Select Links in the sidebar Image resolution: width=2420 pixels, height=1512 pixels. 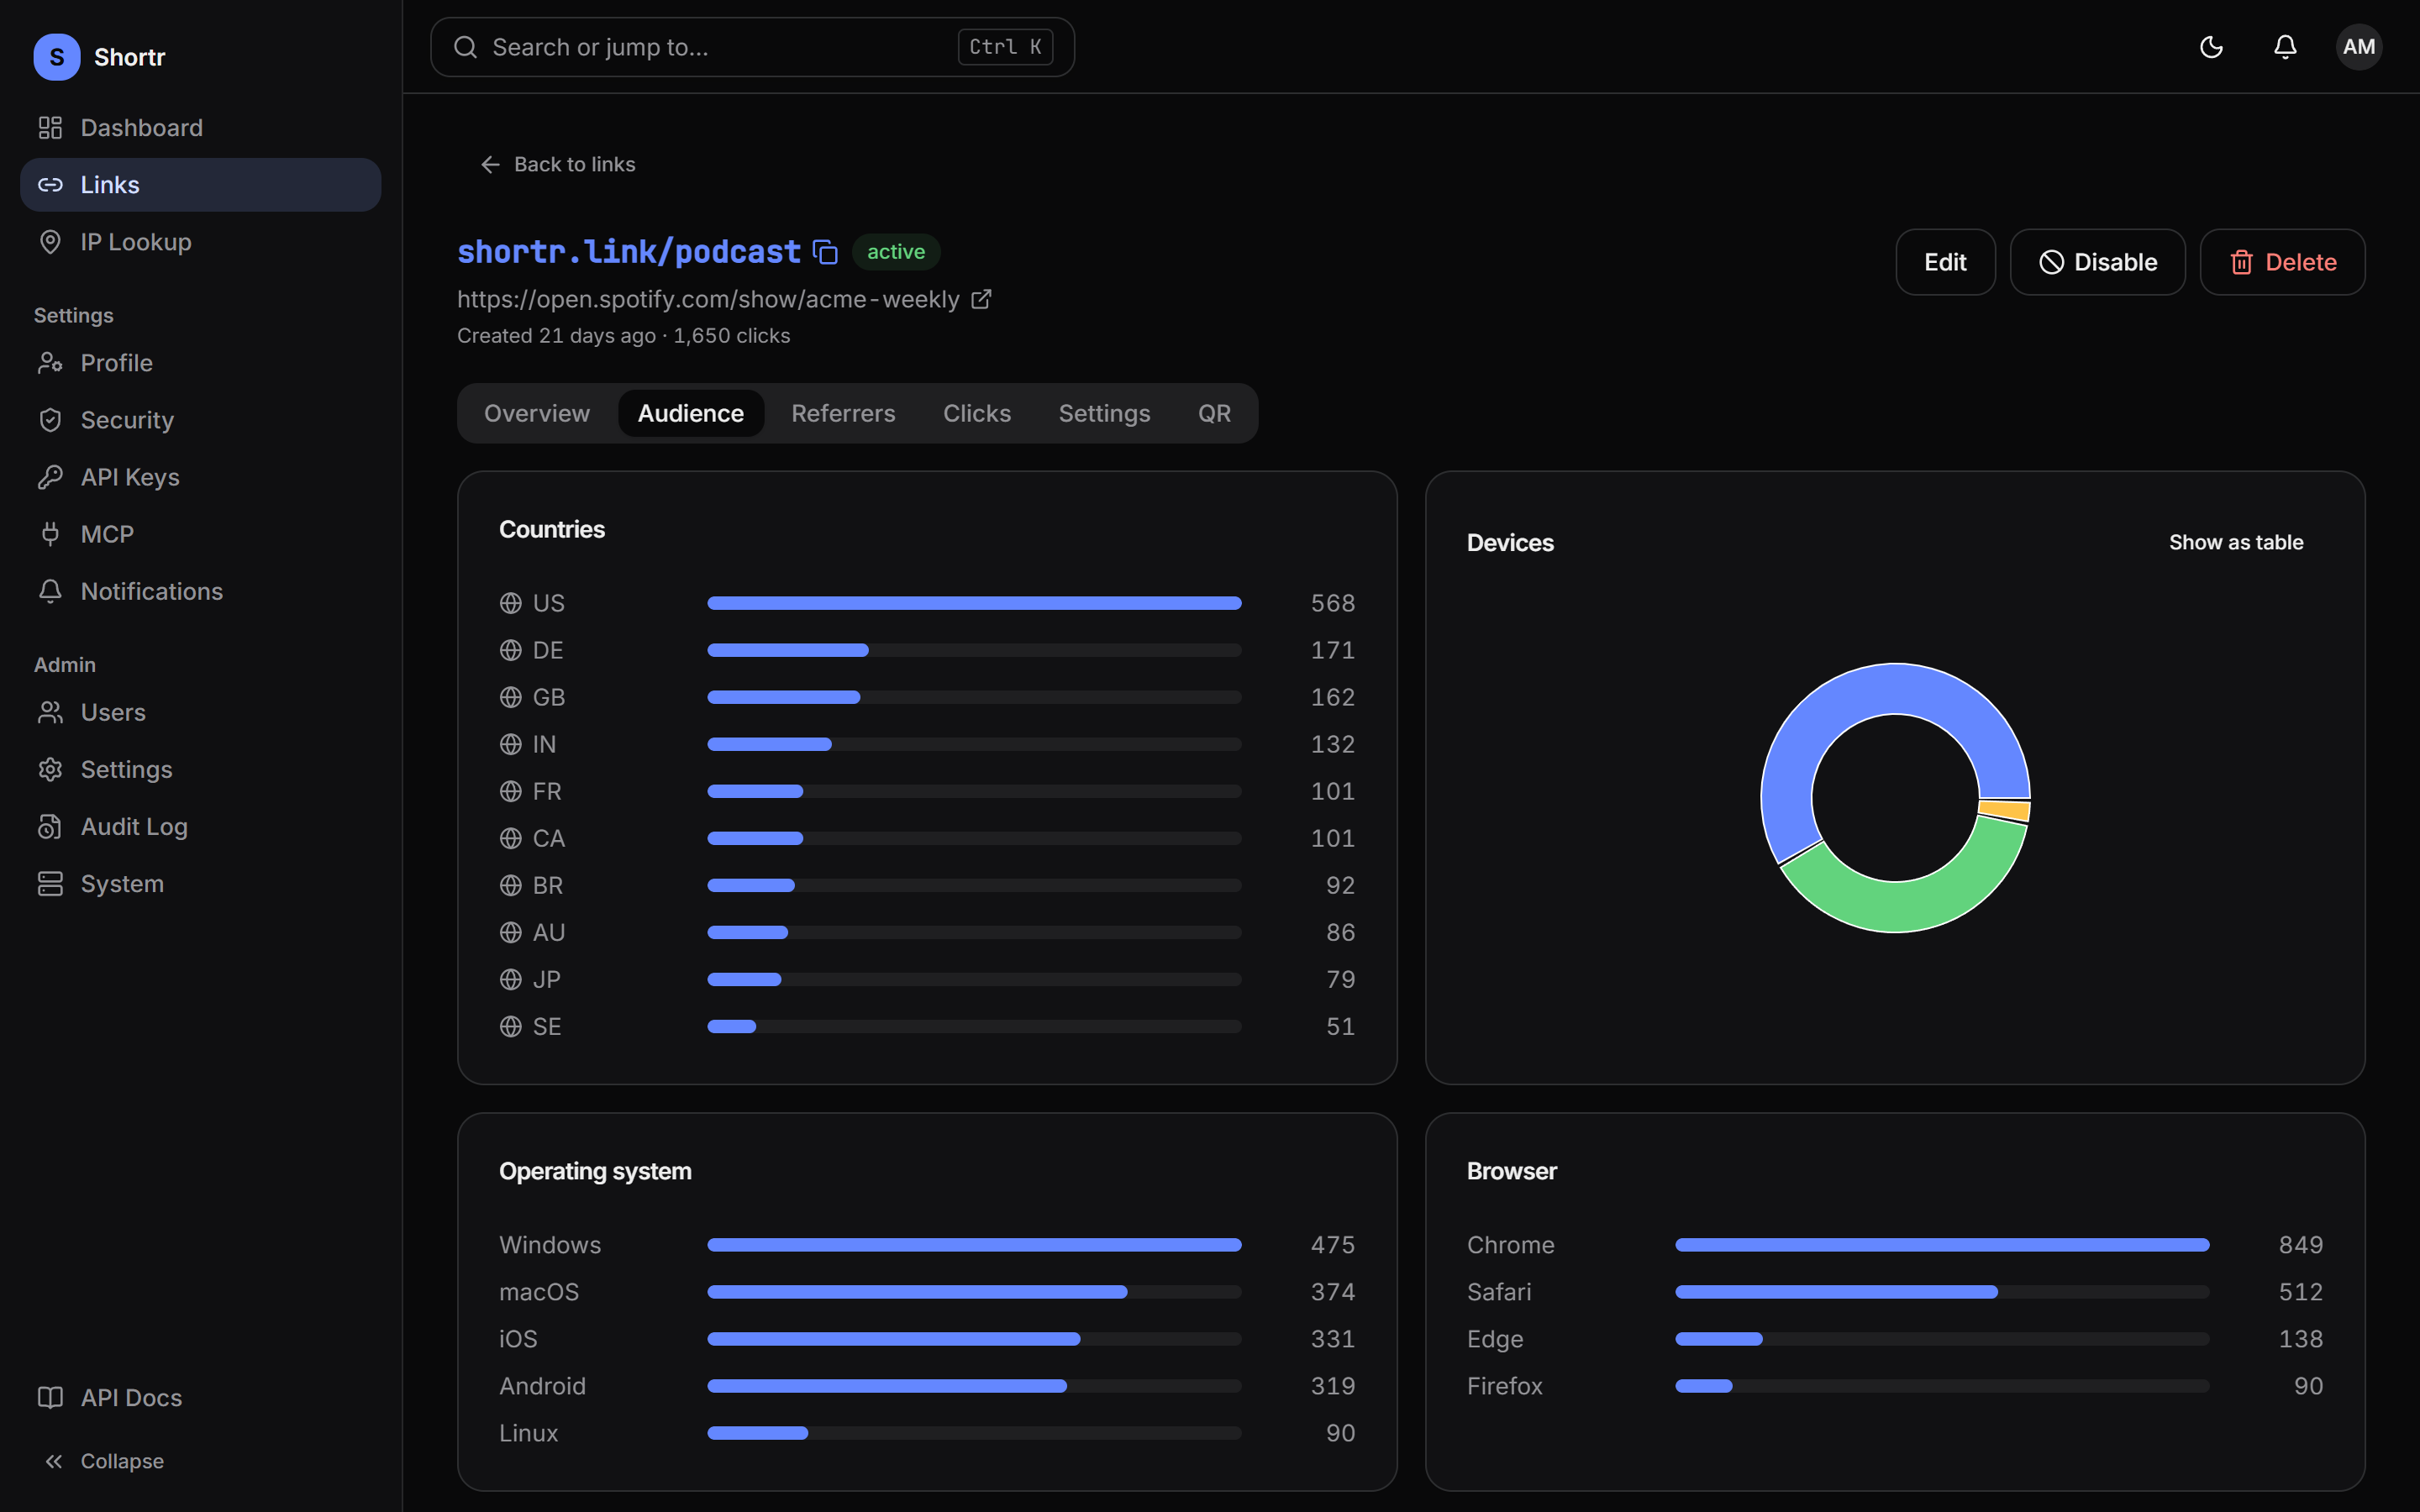tap(200, 185)
